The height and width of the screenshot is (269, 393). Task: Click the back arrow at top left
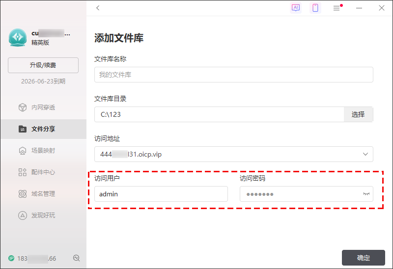tap(98, 8)
